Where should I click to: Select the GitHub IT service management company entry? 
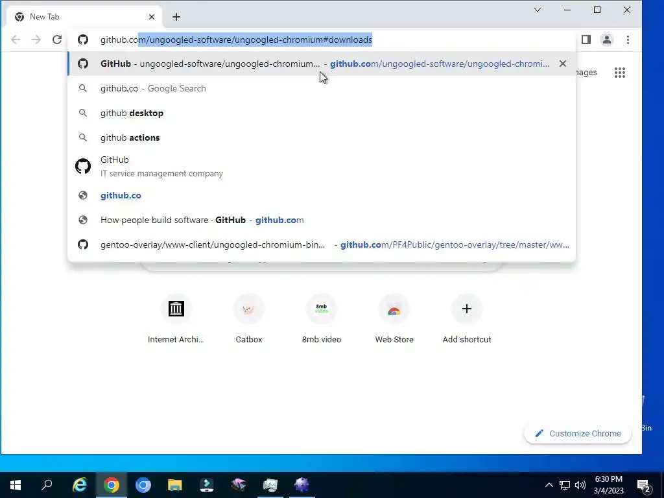322,167
